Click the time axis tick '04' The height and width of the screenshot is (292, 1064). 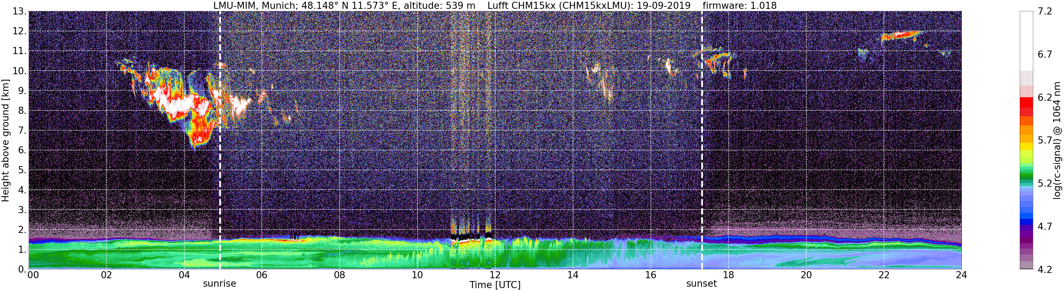coord(184,275)
